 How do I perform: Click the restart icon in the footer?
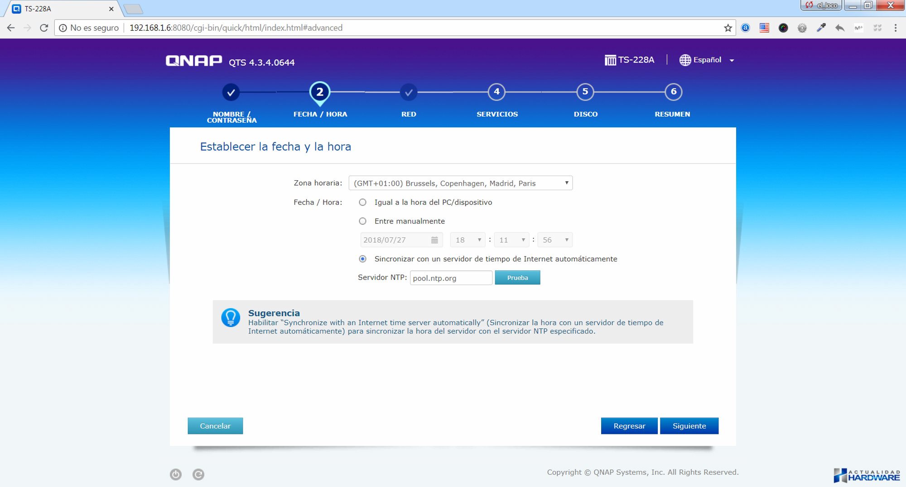(198, 474)
